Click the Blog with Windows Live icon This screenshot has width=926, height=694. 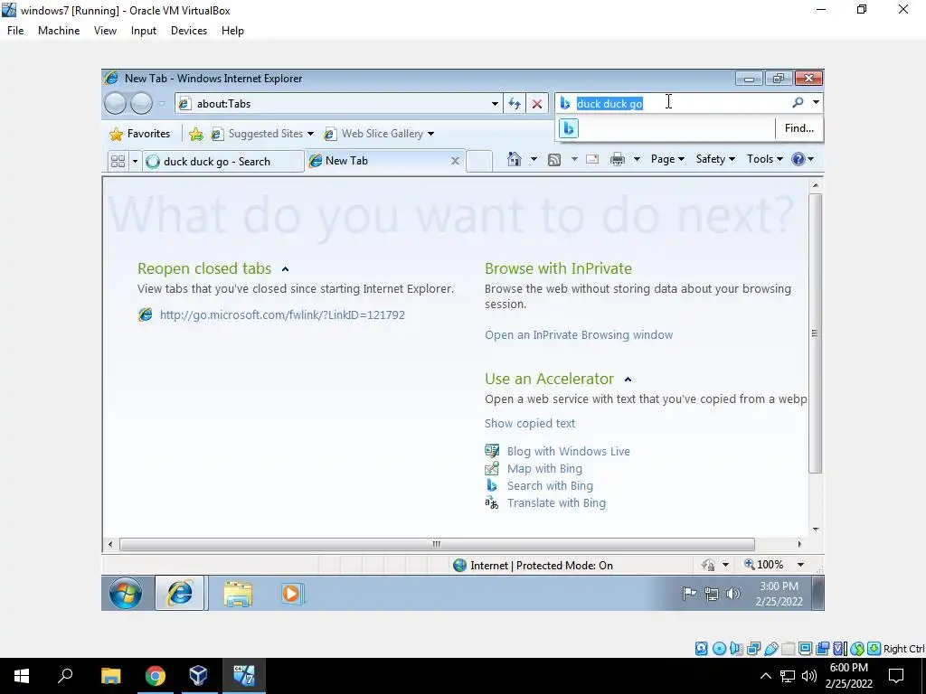pos(491,451)
